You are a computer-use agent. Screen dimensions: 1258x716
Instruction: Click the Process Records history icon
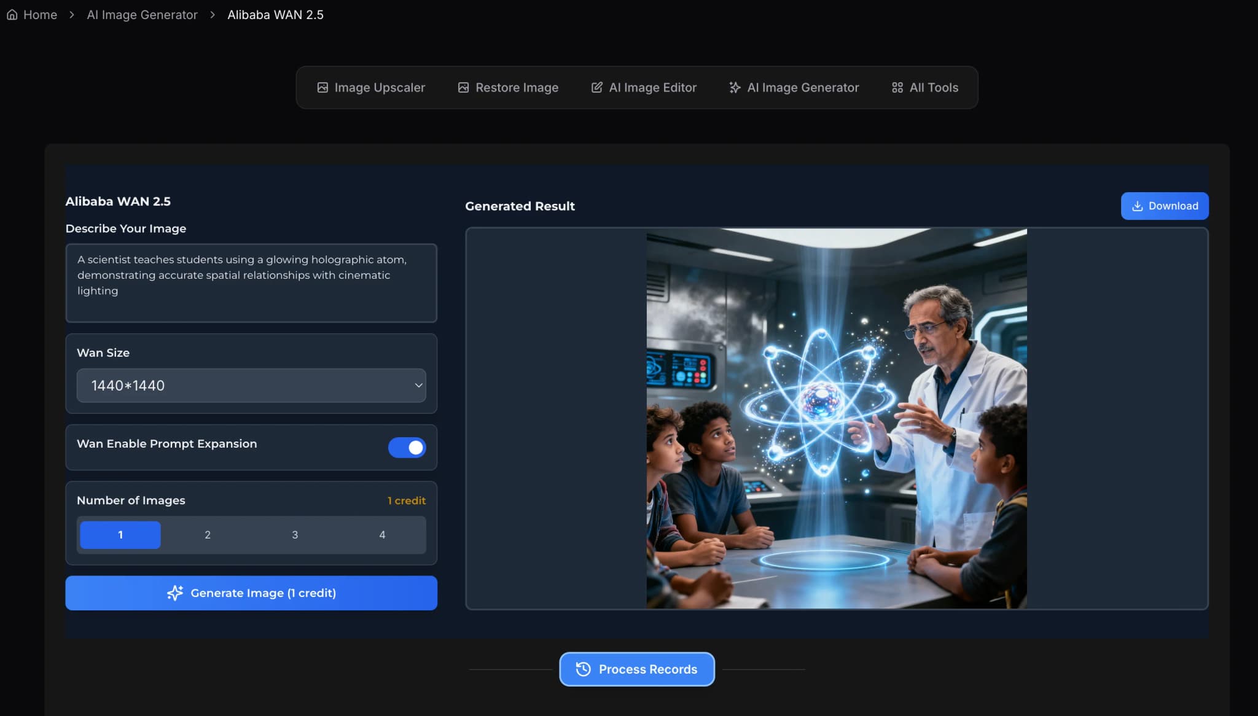coord(583,669)
